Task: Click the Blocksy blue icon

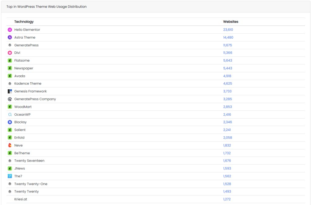Action: pos(10,122)
